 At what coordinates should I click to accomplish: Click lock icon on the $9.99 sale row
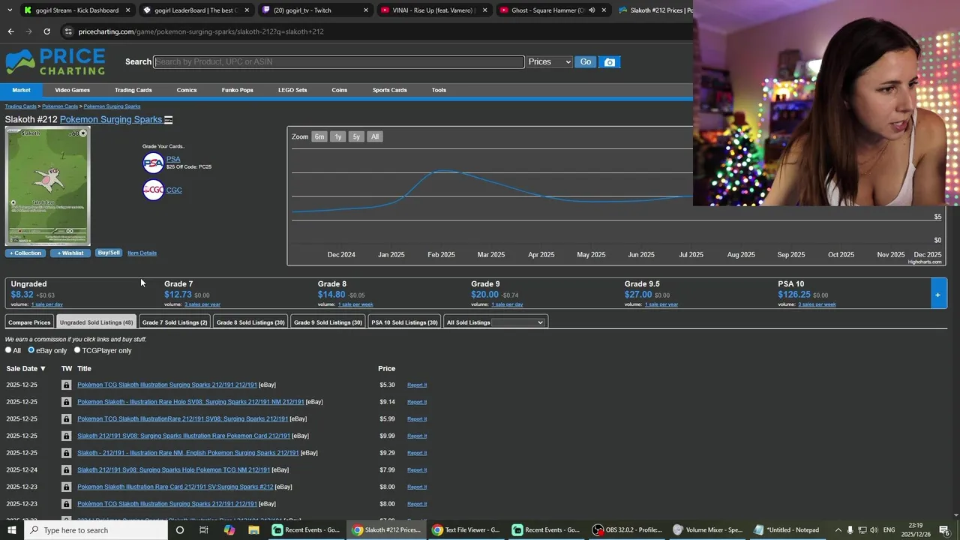(66, 436)
